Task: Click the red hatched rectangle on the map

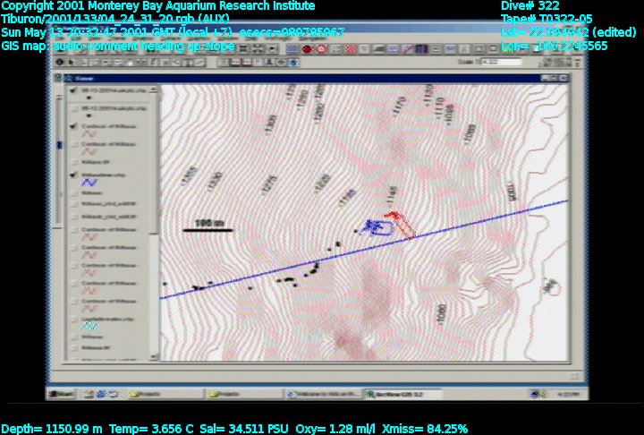Action: (404, 226)
